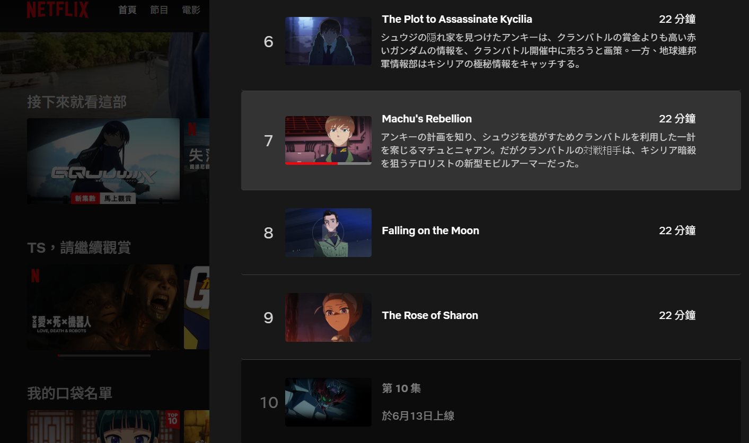This screenshot has width=749, height=443.
Task: Open the 首頁 home menu item
Action: click(127, 10)
